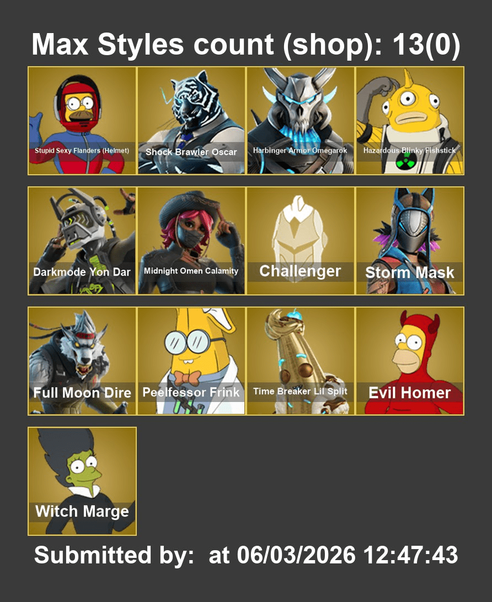Open the Witch Marge skin tile
This screenshot has height=602, width=492.
point(82,481)
